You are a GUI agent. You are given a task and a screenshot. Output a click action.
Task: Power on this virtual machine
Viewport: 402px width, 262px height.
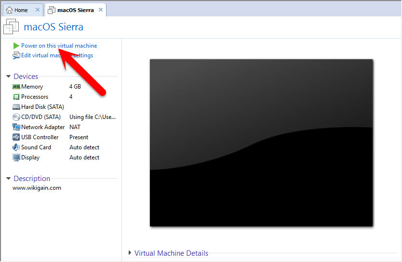[59, 46]
